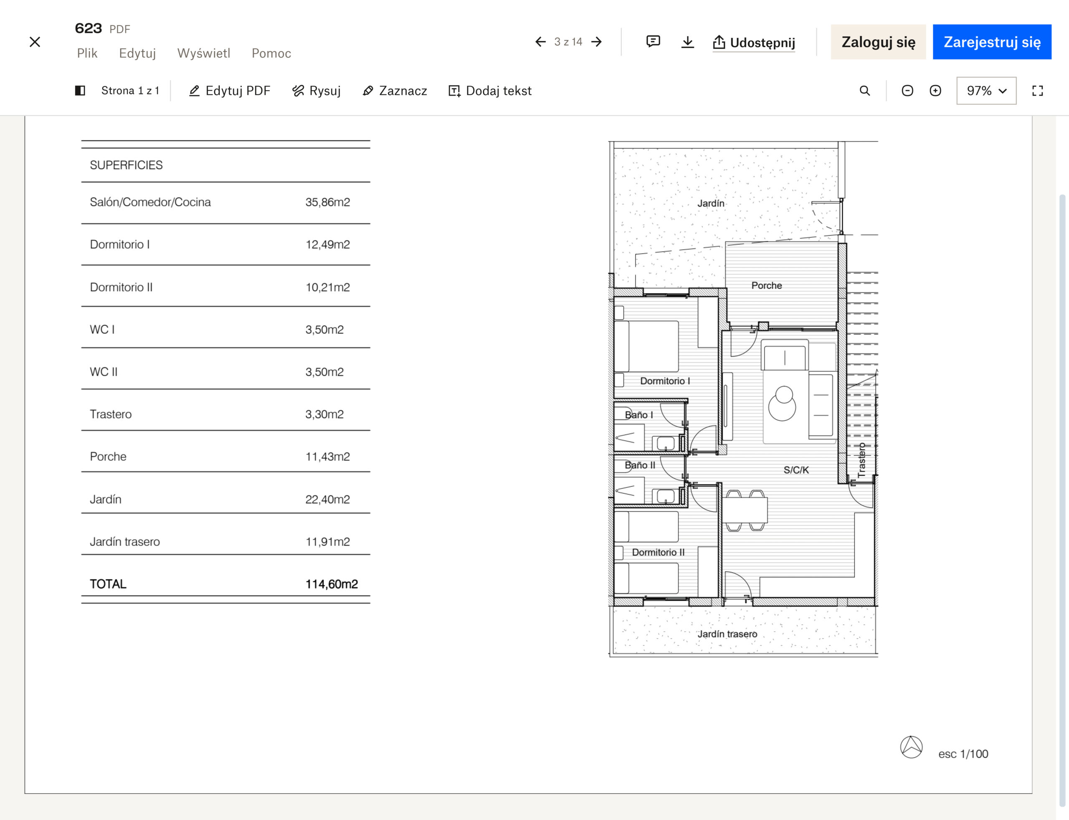Click the 'Strona 1 z 1' page indicator

(x=130, y=91)
